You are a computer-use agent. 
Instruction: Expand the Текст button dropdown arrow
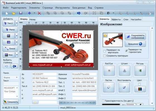tap(17, 23)
